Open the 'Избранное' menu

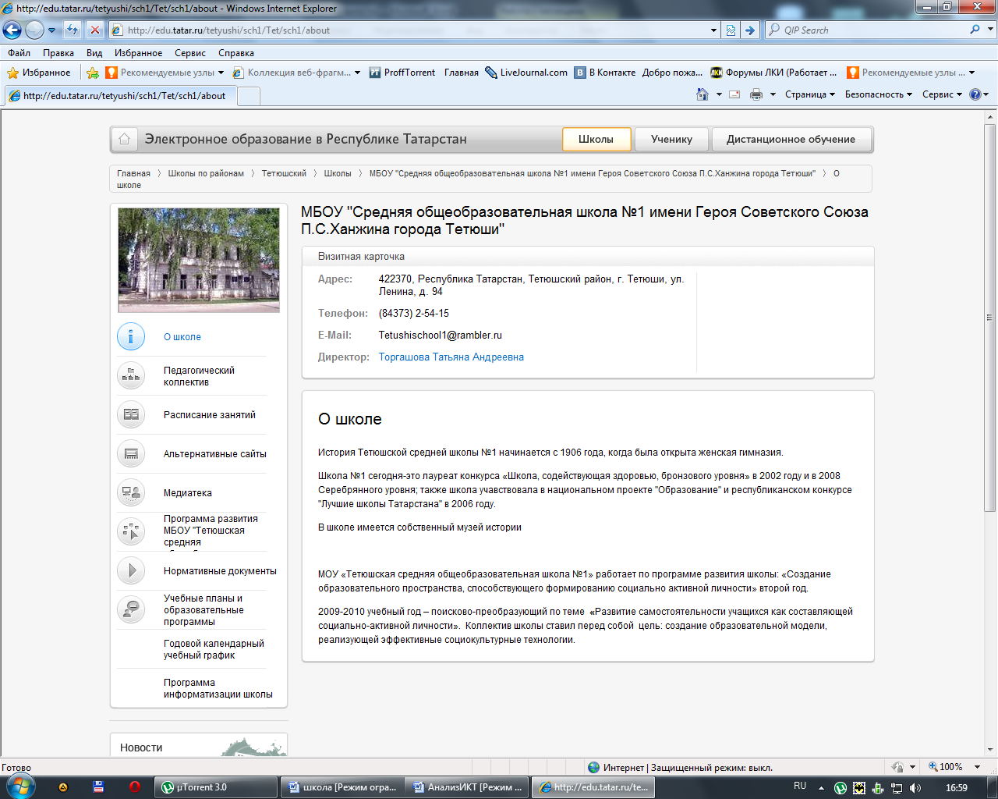138,53
